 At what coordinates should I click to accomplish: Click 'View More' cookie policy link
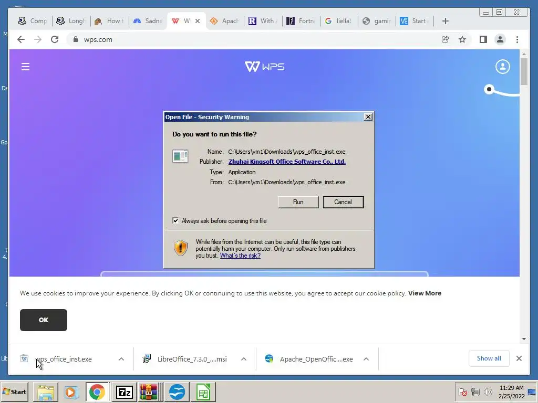(425, 293)
